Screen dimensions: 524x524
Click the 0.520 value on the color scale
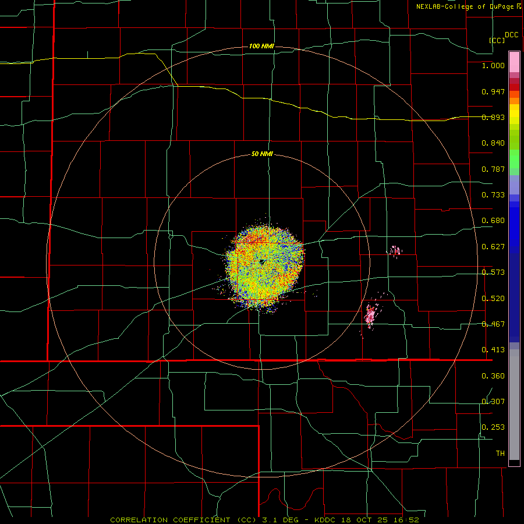point(493,299)
